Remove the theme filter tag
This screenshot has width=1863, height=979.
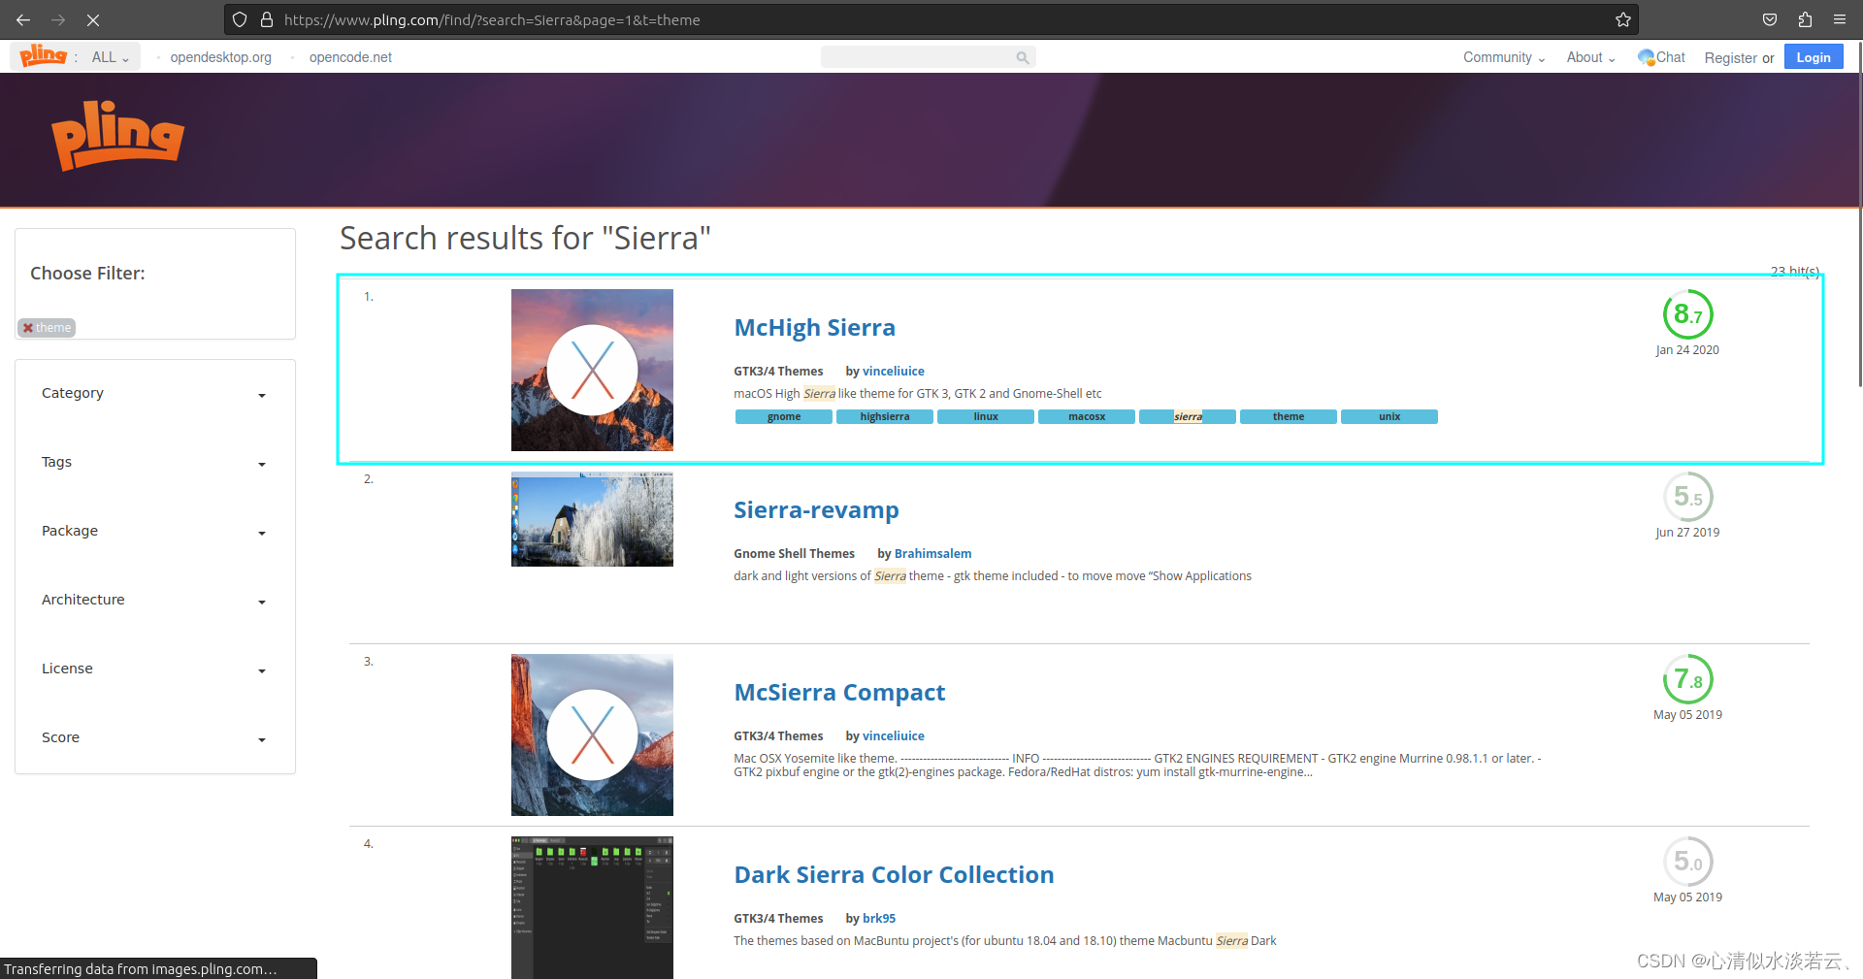pos(28,328)
